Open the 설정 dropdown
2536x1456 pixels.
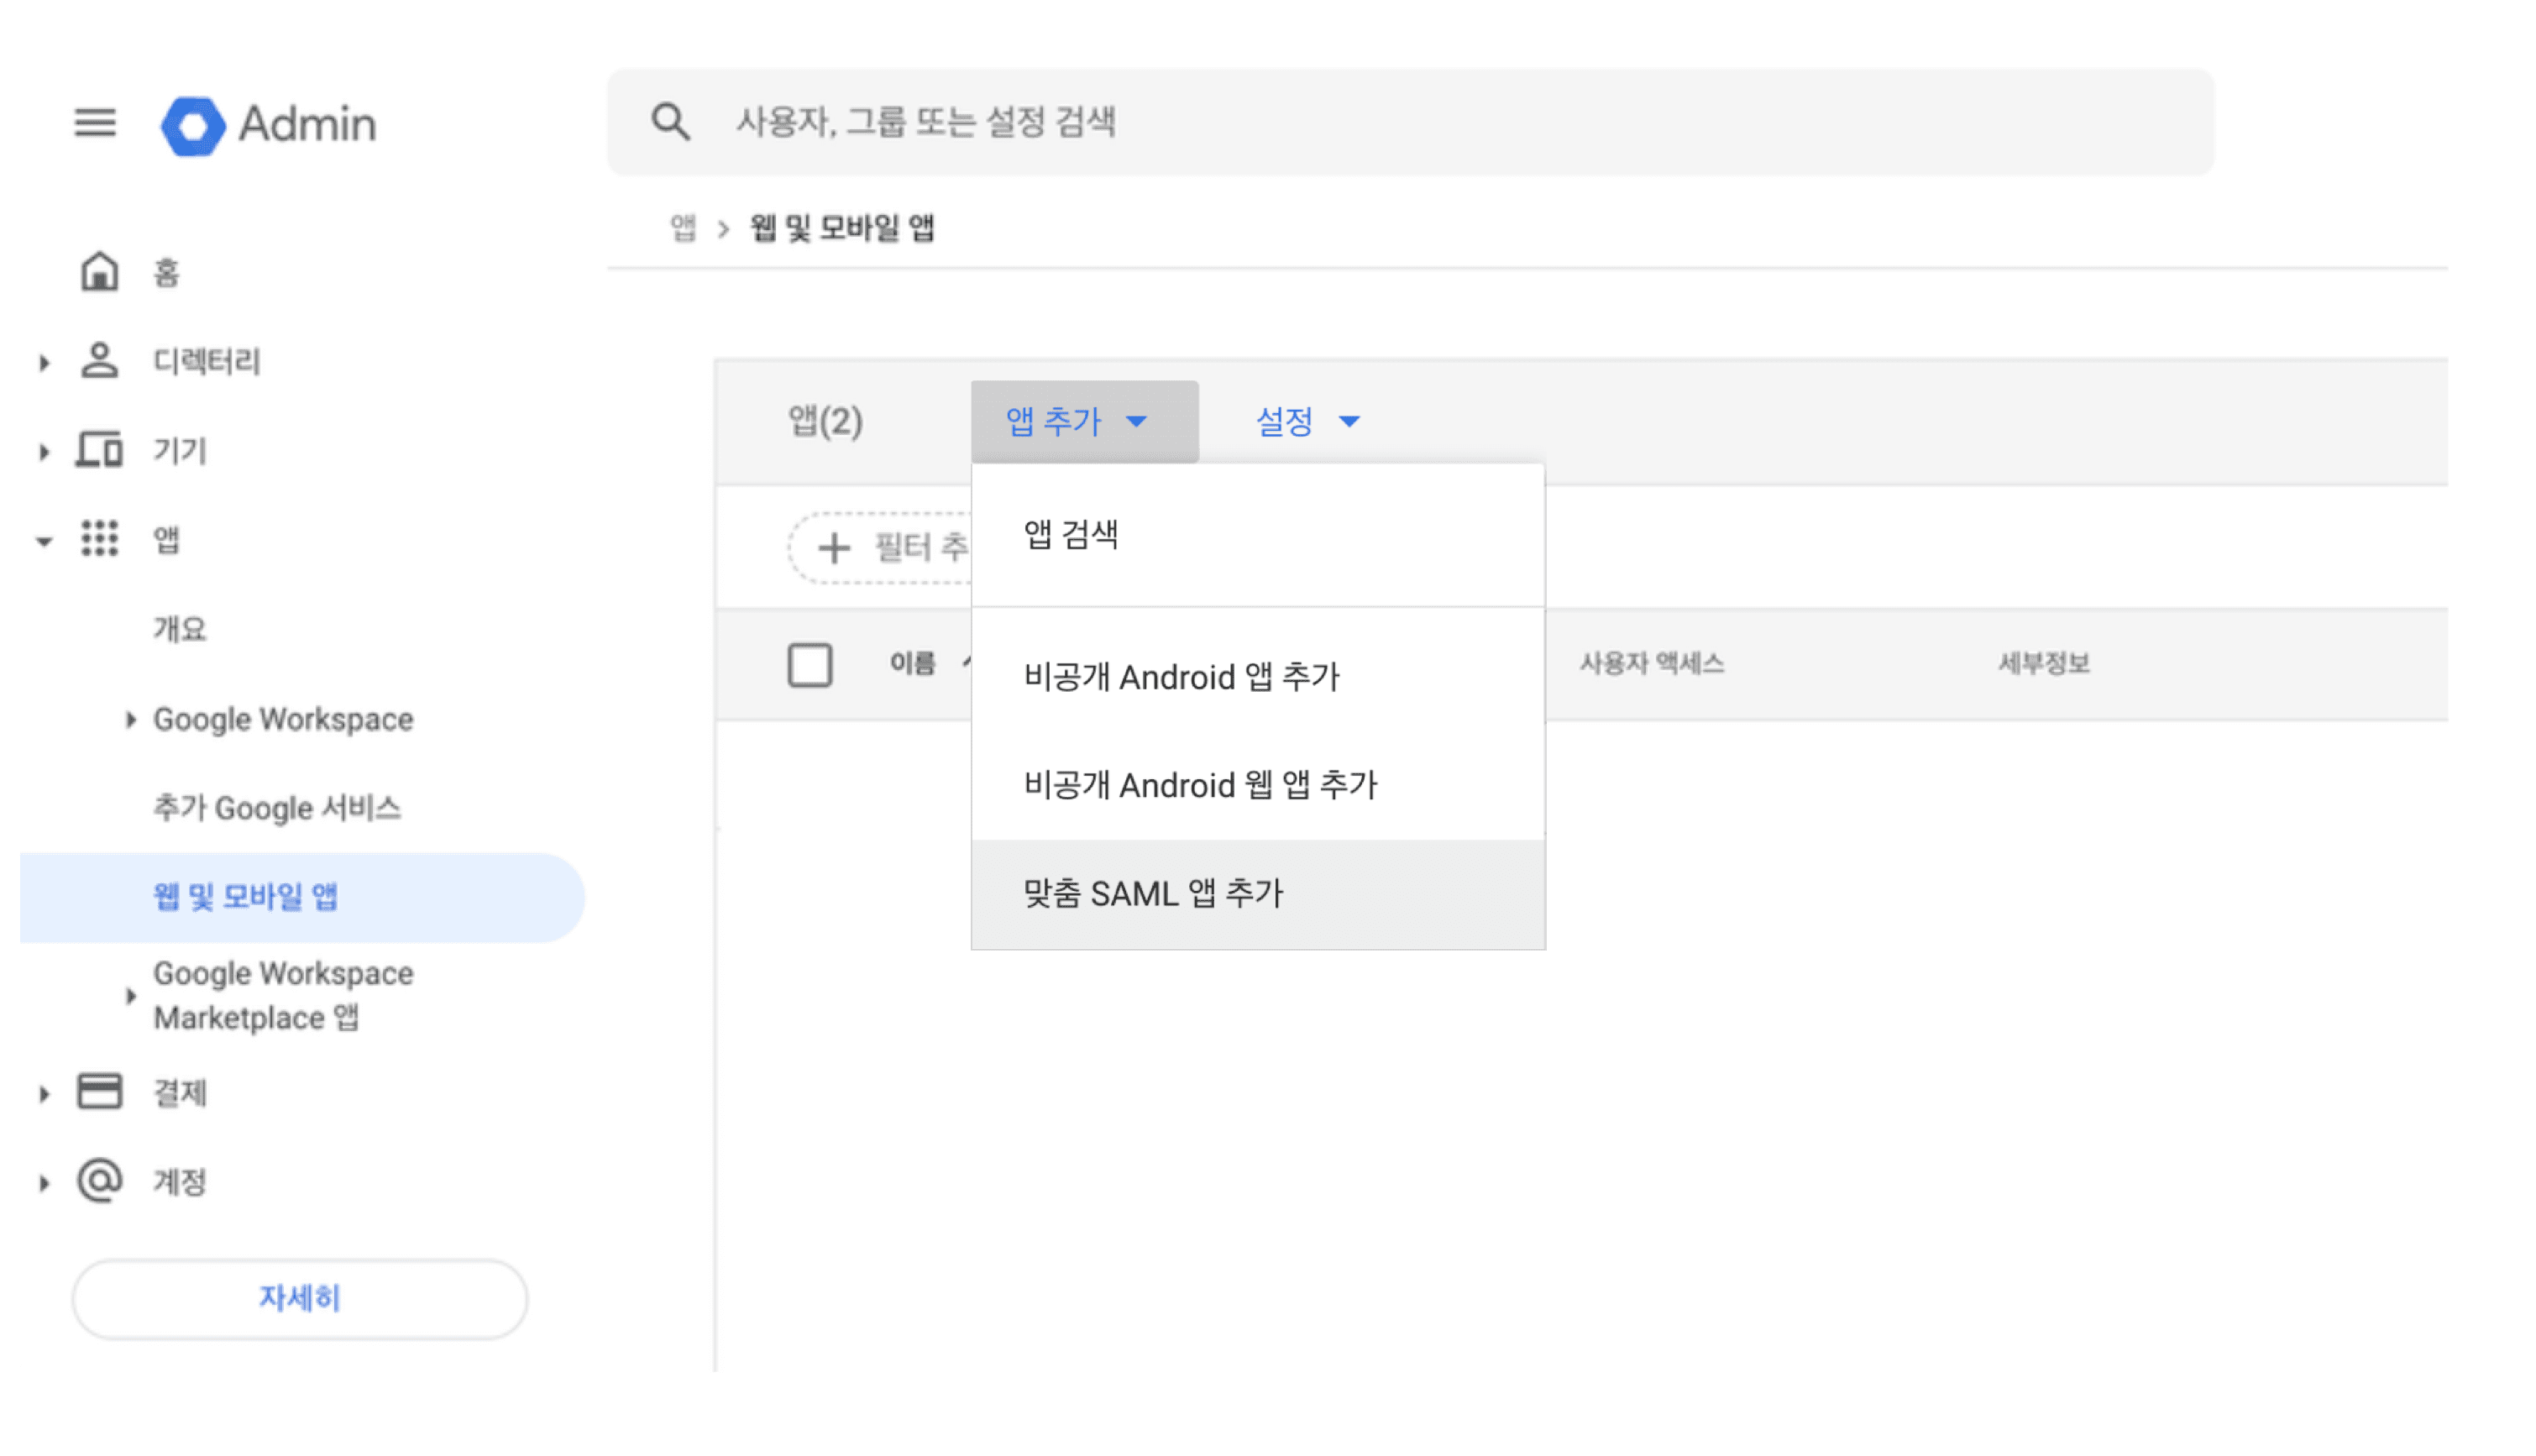point(1306,421)
